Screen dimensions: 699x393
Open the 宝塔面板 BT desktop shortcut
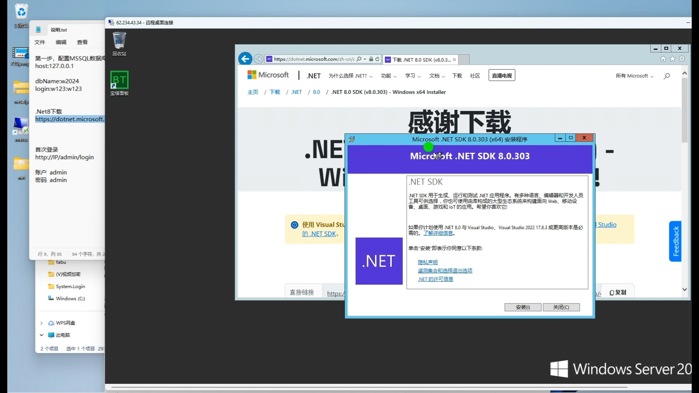tap(119, 83)
